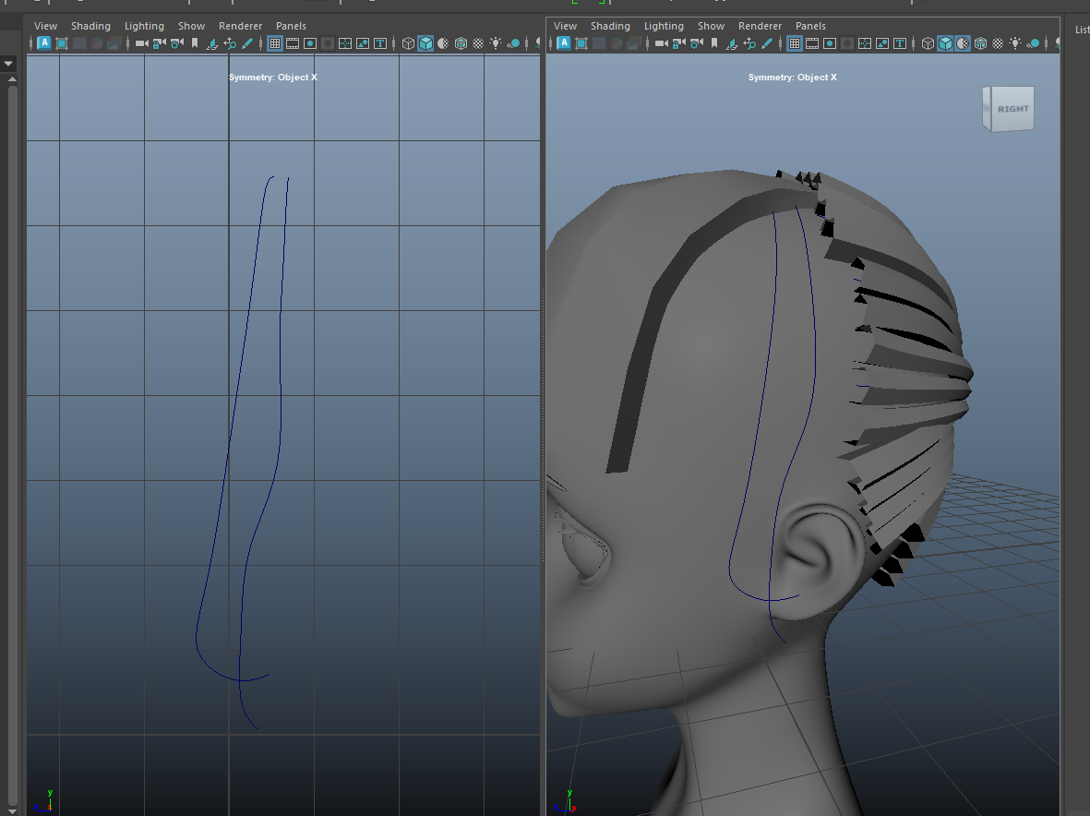Click Field Chart icon in right panel toolbar
The width and height of the screenshot is (1090, 816).
coord(865,43)
